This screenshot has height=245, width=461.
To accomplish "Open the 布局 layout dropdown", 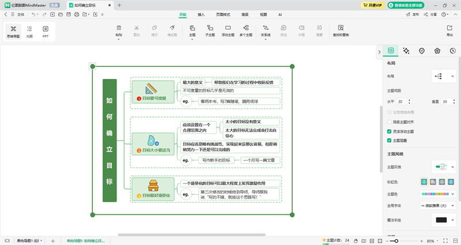I will click(x=444, y=76).
